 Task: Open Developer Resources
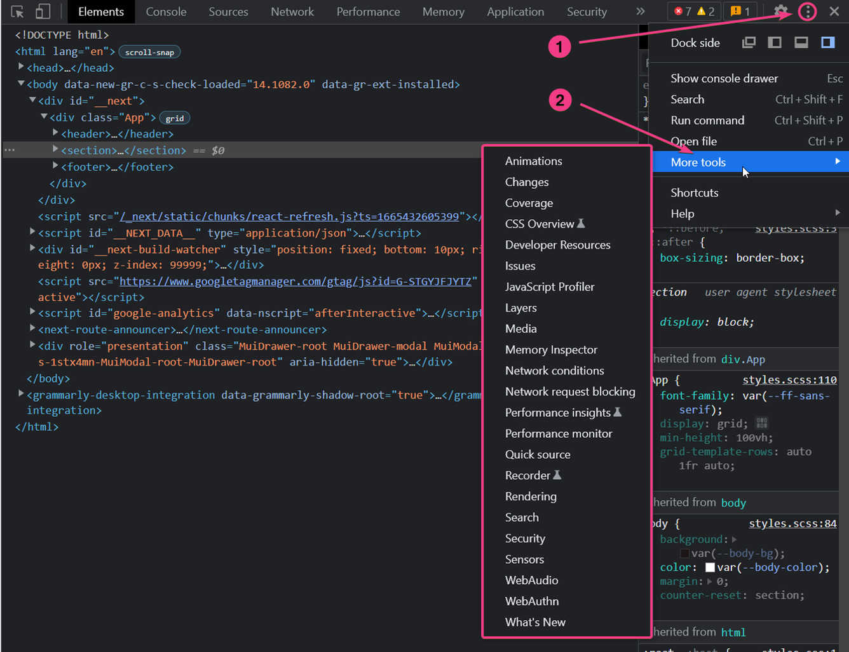coord(567,245)
